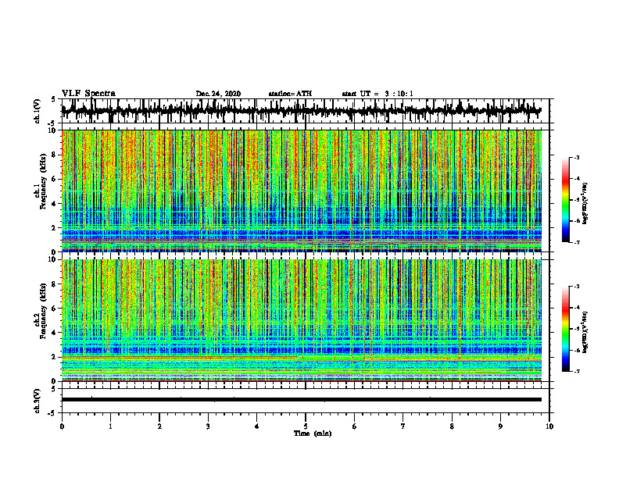Click the "5" minute tick label
The width and height of the screenshot is (619, 478).
306,426
